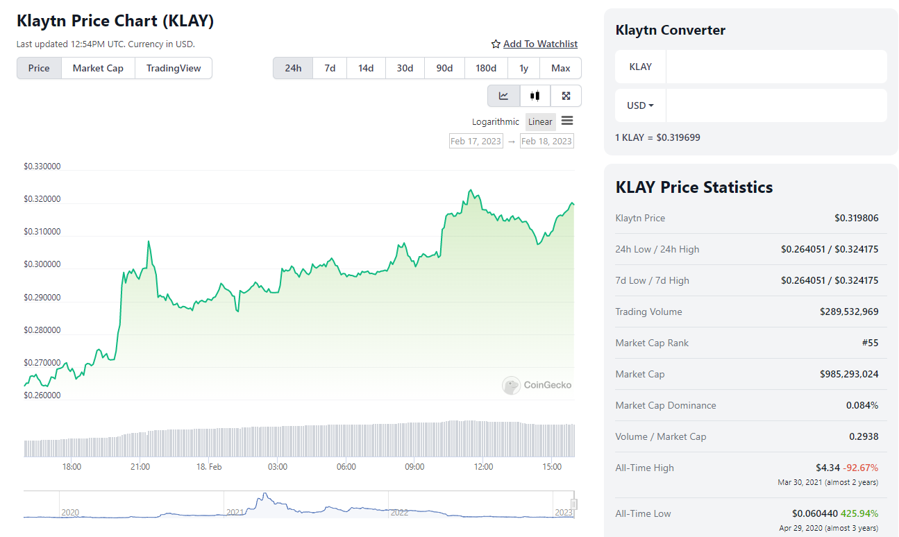The height and width of the screenshot is (537, 899).
Task: Click the 7d Low / 7d High row label
Action: click(x=653, y=280)
